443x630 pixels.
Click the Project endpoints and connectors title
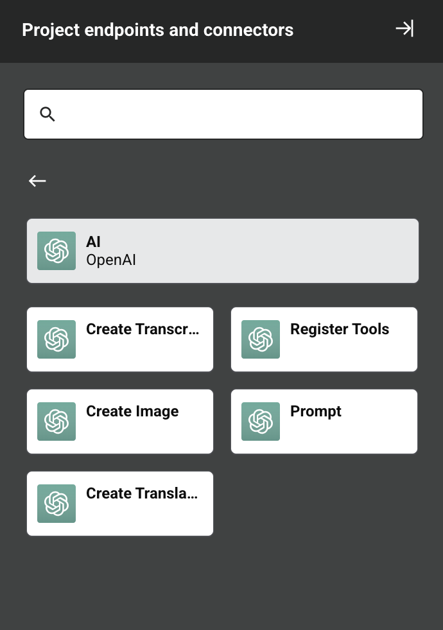[x=157, y=30]
